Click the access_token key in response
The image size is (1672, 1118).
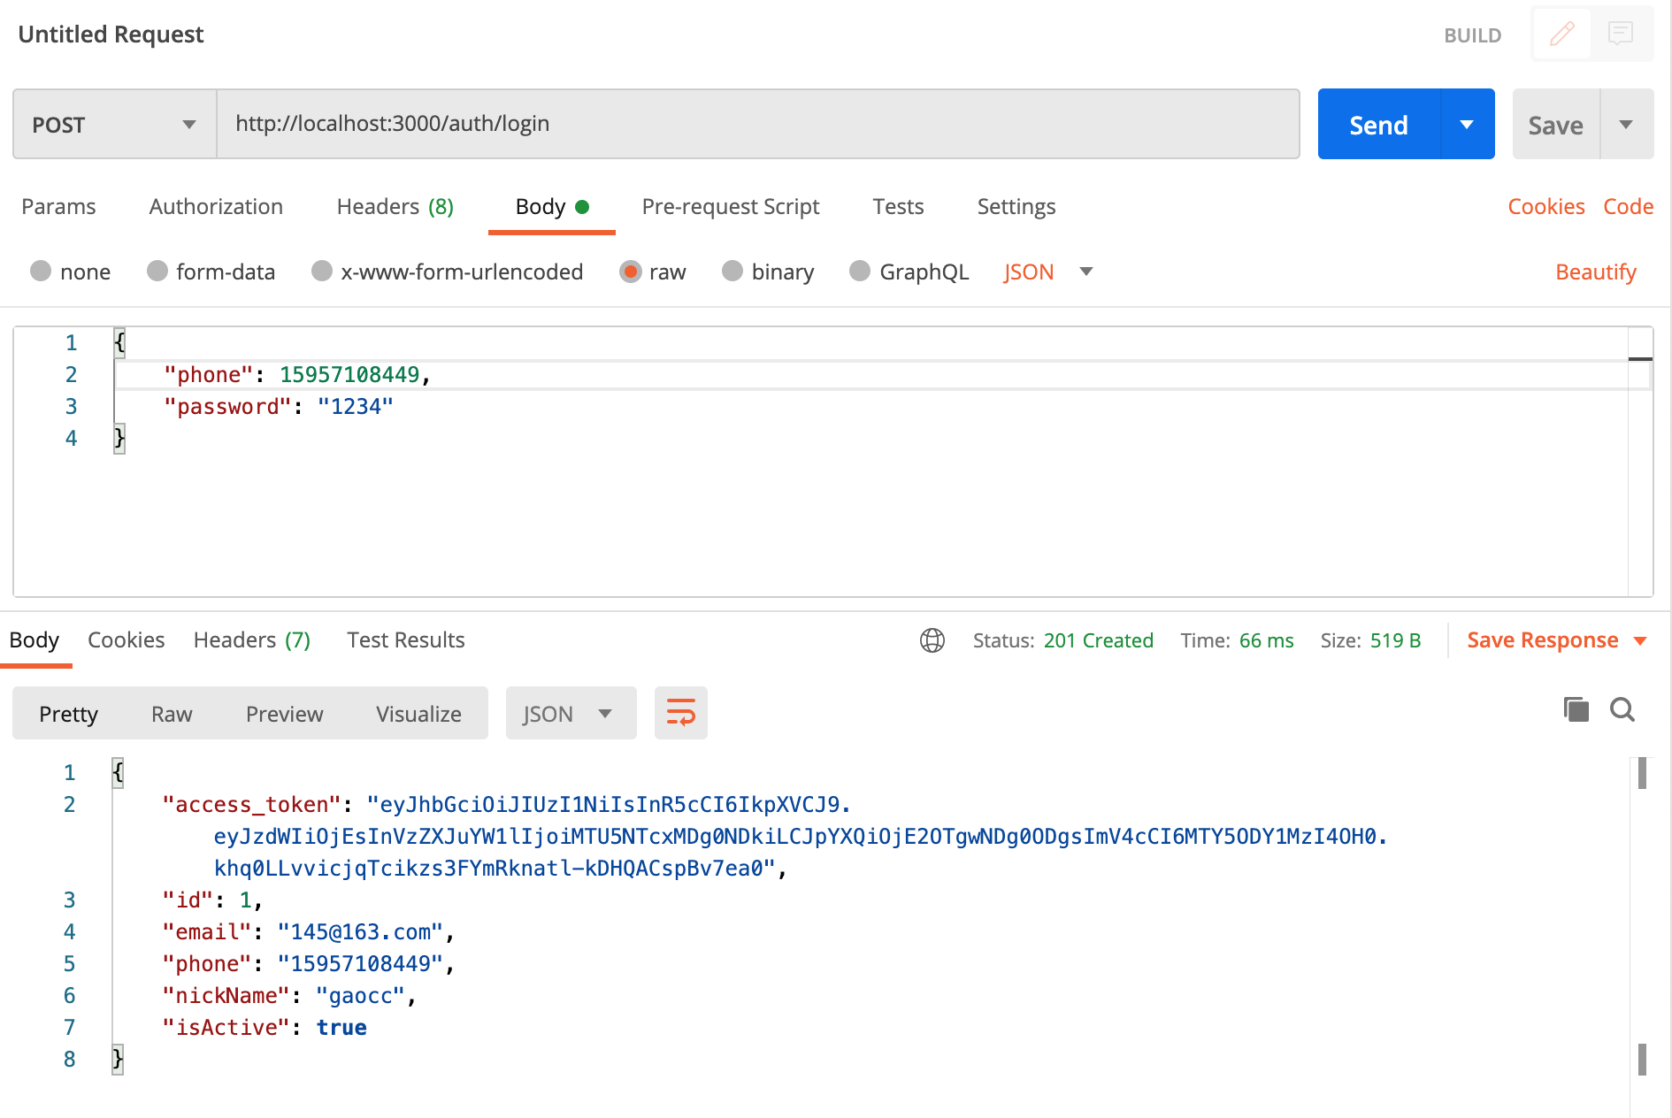point(251,804)
